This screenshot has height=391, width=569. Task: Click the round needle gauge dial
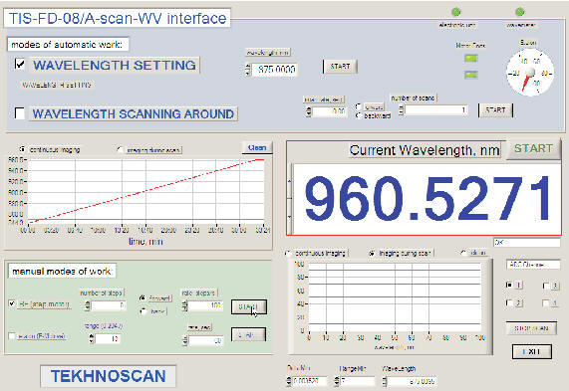click(530, 73)
